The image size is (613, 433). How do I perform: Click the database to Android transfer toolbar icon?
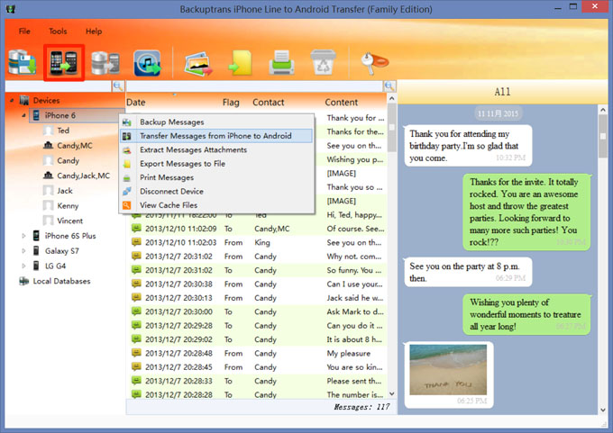pos(105,63)
